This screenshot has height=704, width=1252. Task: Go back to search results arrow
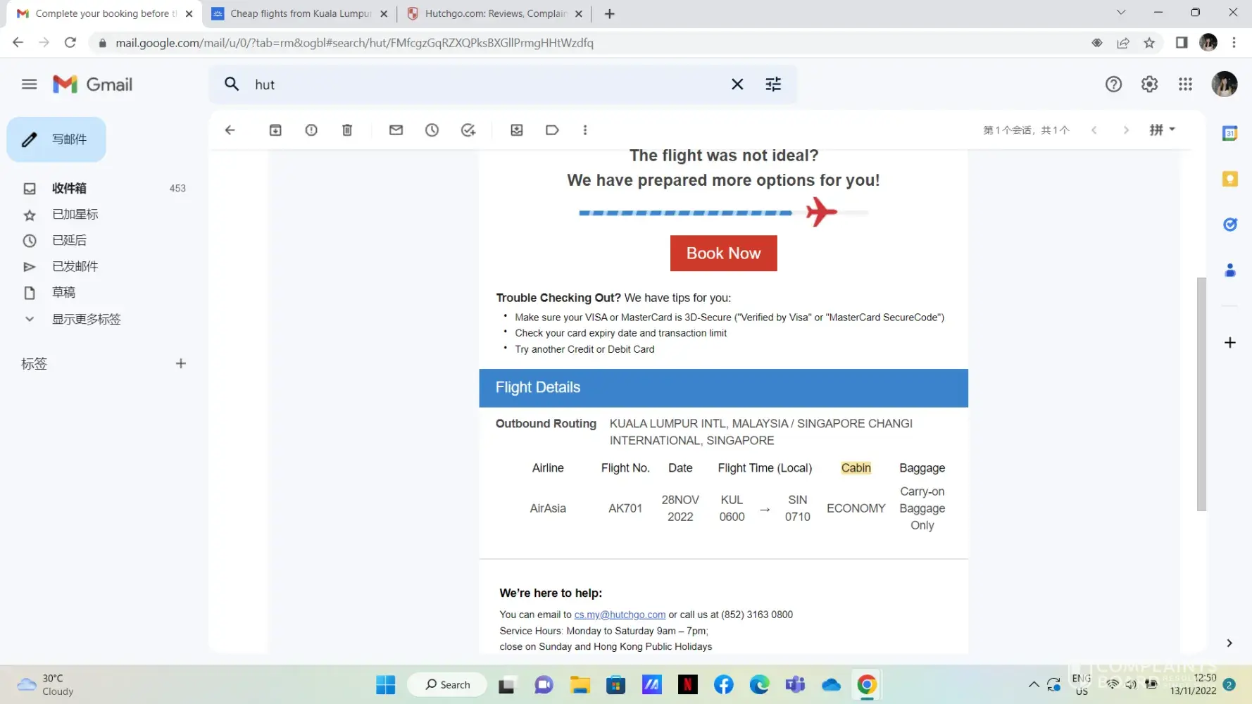230,130
